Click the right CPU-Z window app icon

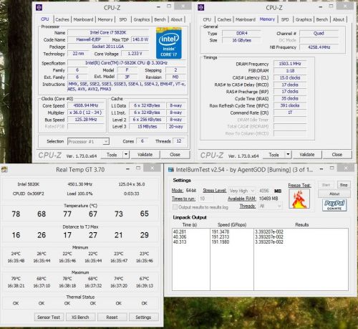coord(201,7)
